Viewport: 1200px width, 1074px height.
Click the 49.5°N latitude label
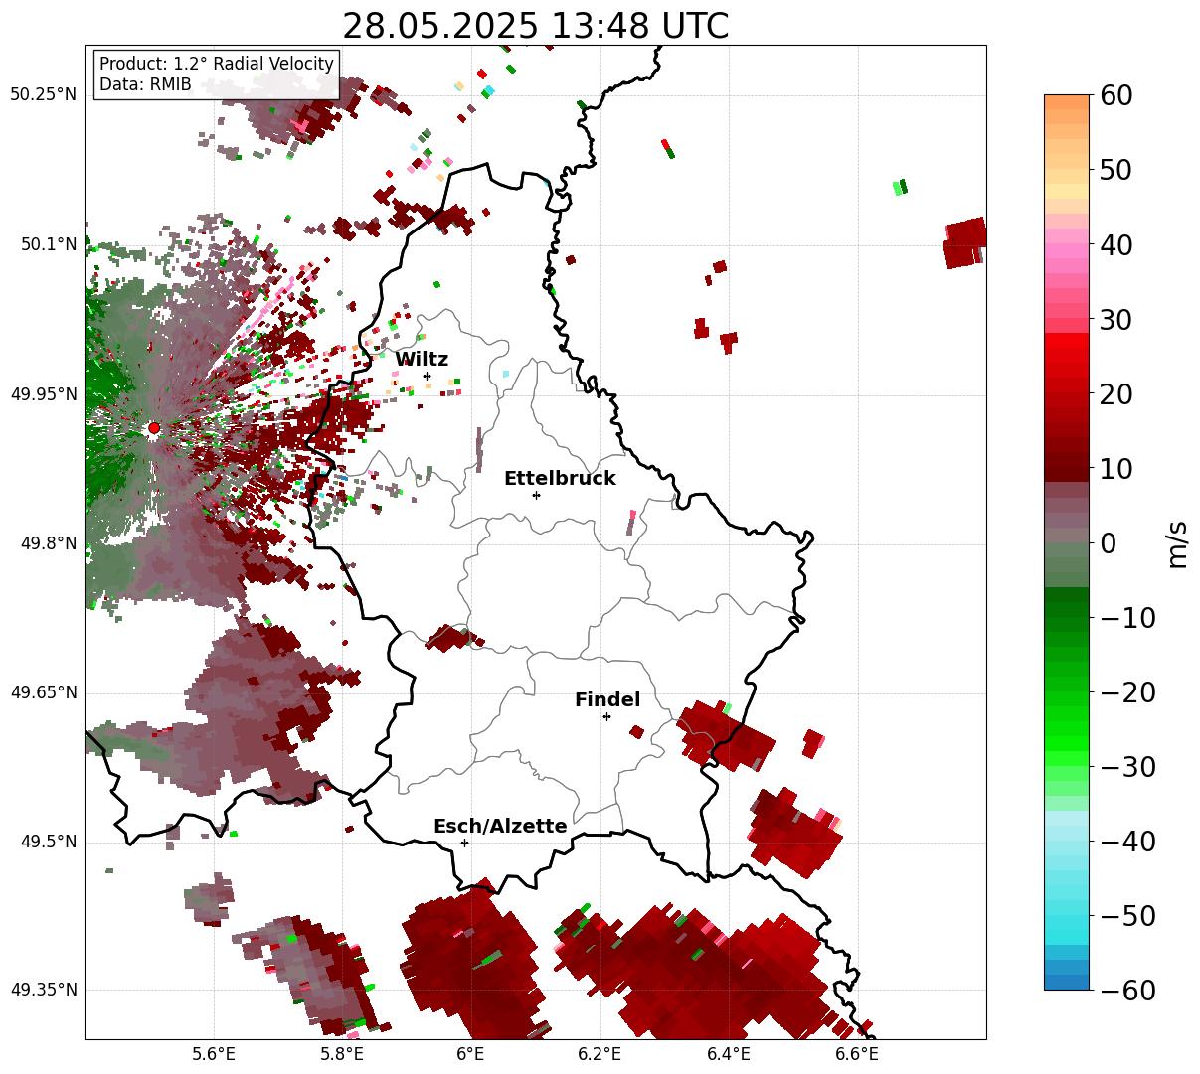[48, 842]
